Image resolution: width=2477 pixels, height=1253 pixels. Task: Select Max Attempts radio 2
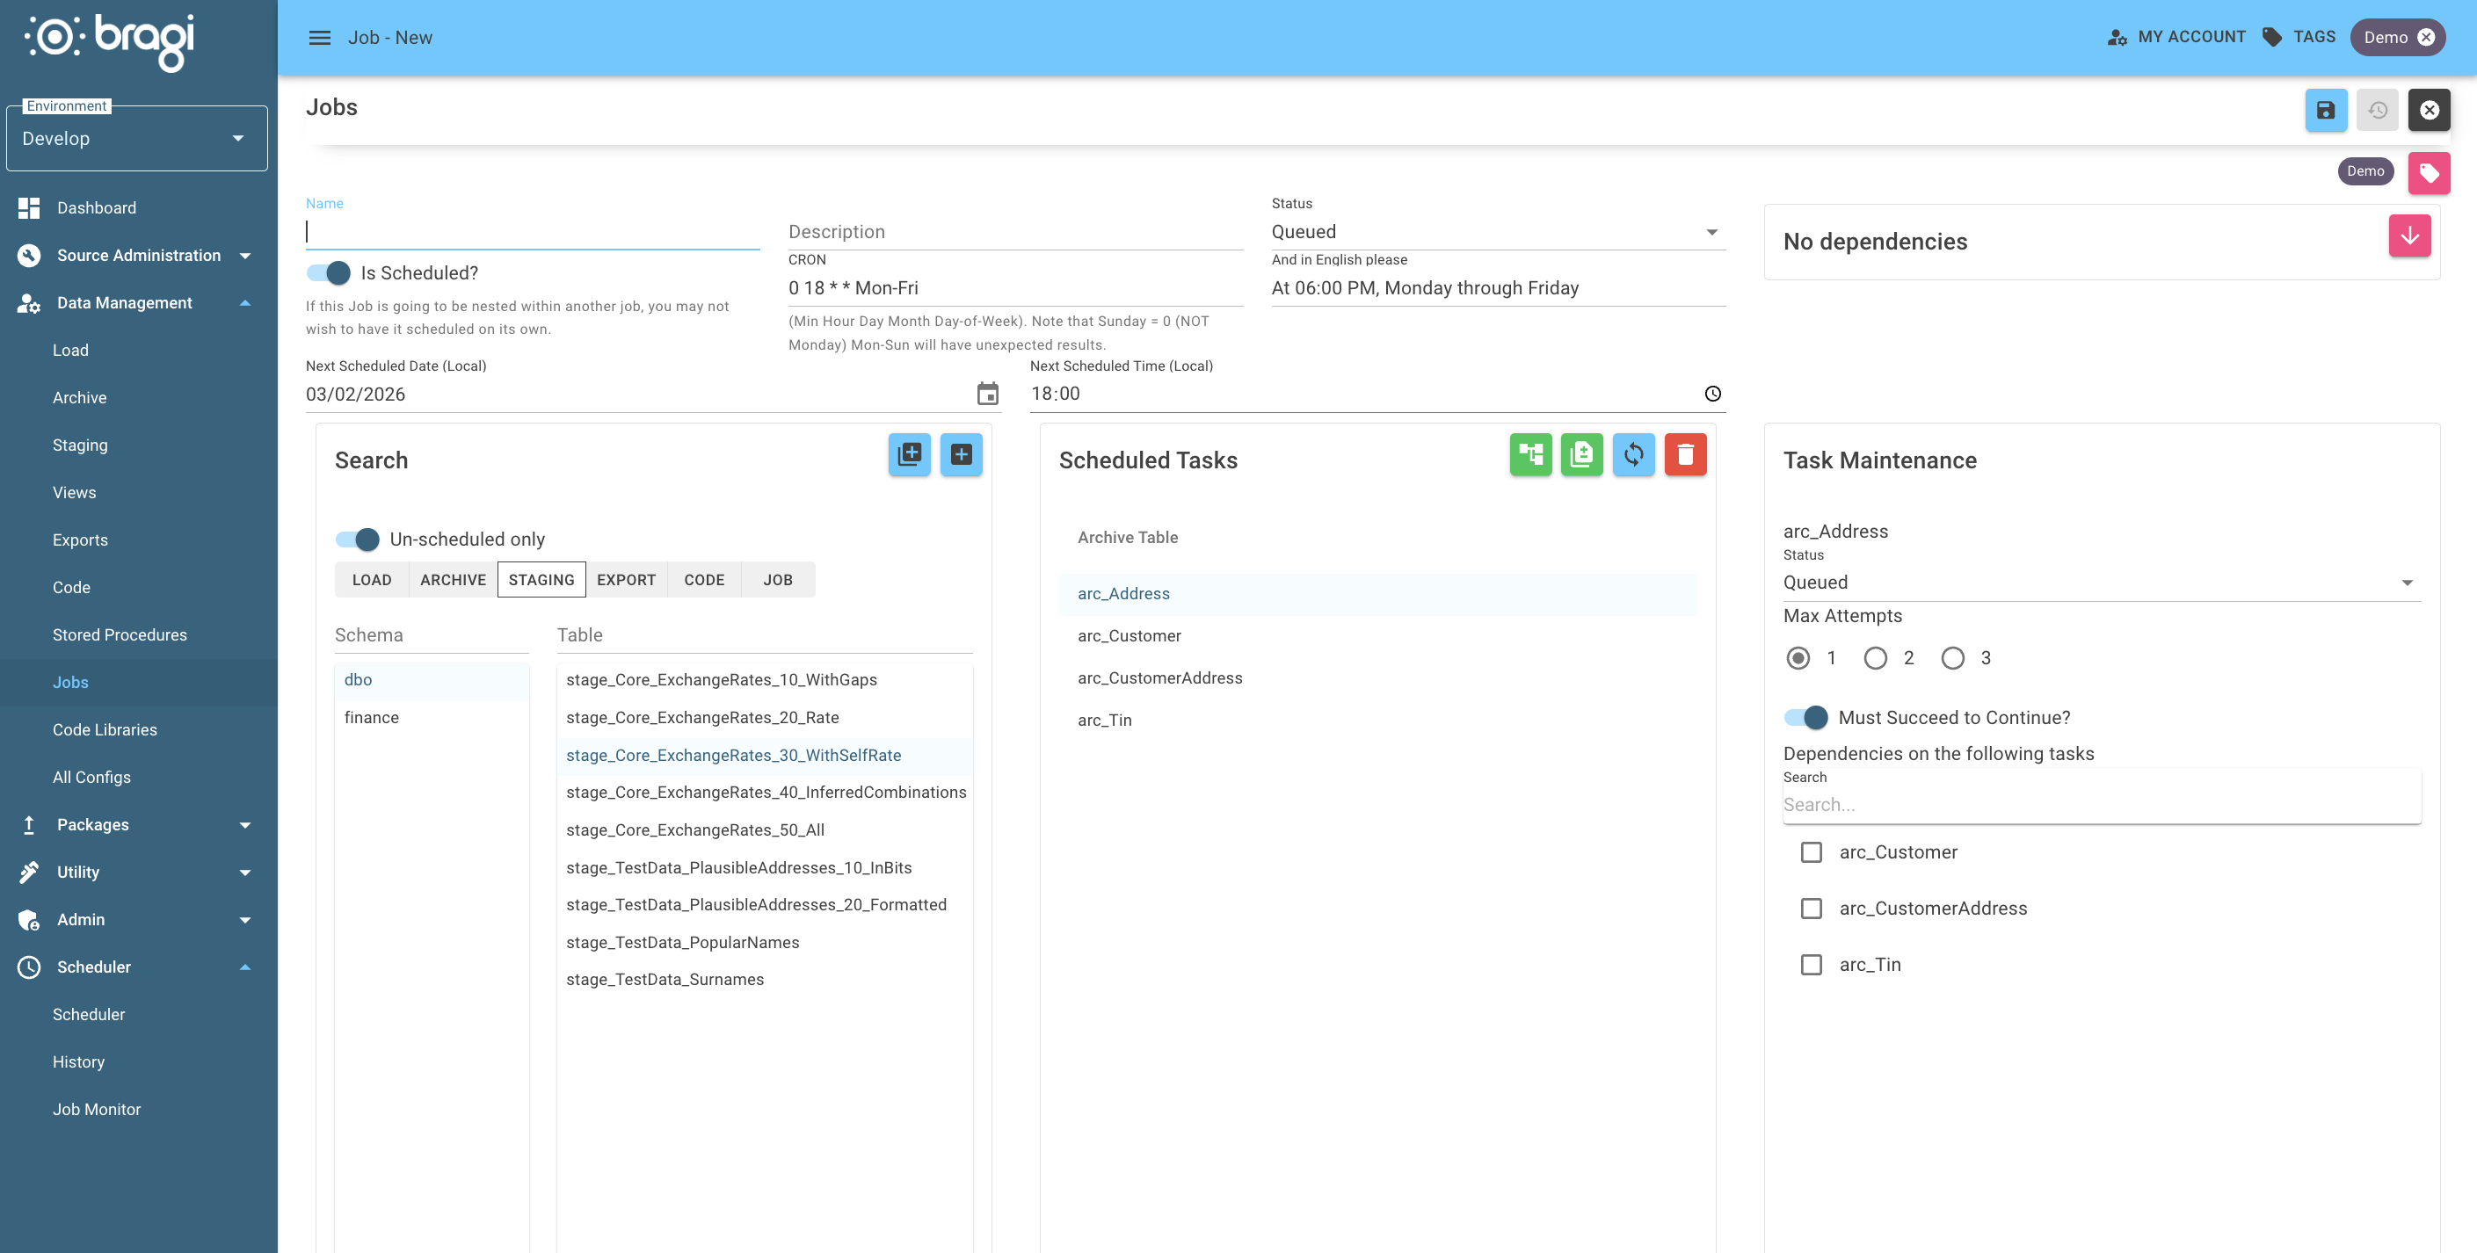1875,658
